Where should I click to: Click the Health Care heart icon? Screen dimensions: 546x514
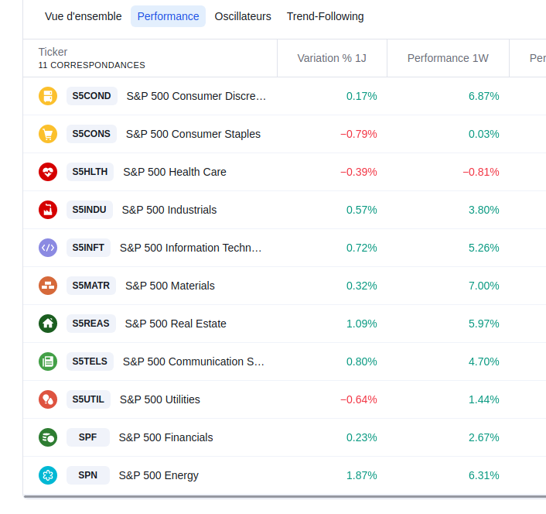tap(48, 172)
